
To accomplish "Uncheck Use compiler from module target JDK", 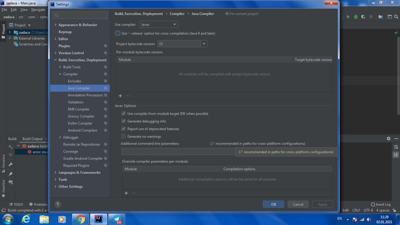I will (123, 114).
